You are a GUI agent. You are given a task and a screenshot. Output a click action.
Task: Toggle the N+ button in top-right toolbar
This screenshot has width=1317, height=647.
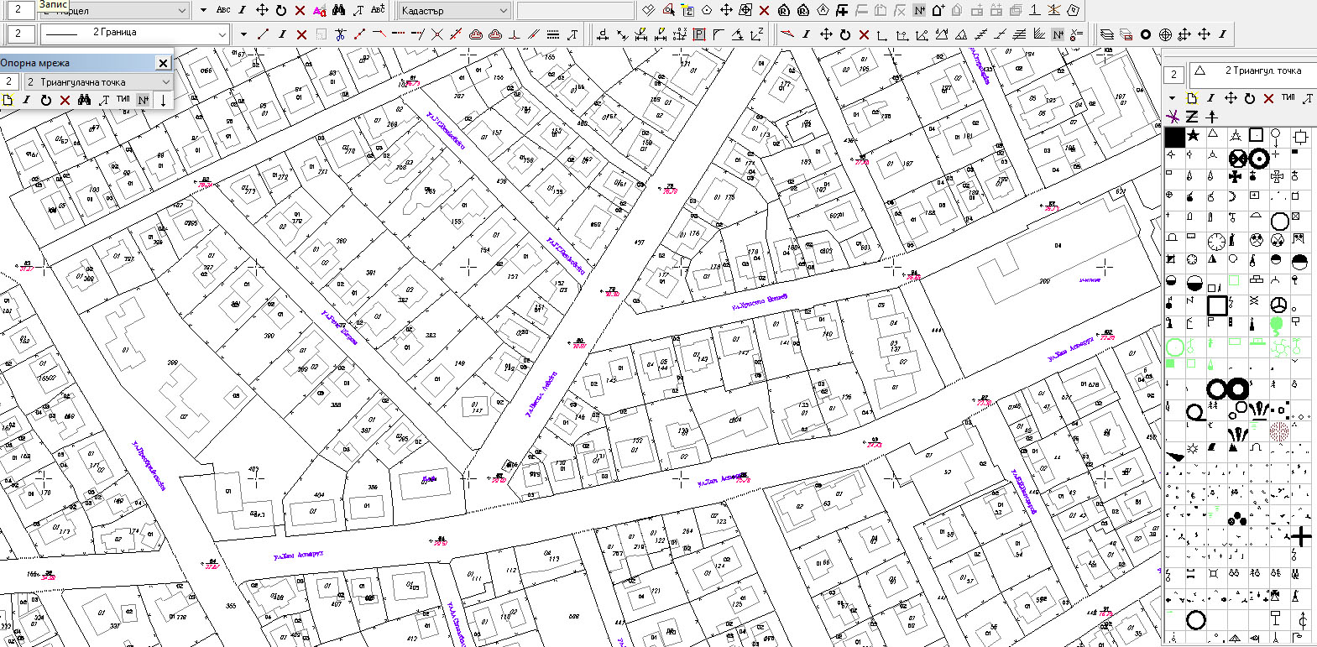(x=919, y=10)
